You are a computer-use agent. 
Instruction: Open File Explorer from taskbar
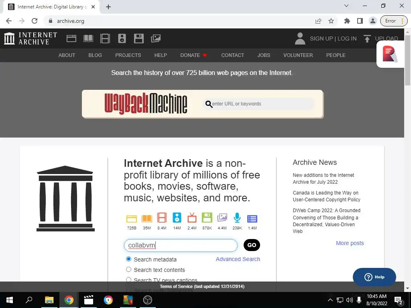point(49,300)
